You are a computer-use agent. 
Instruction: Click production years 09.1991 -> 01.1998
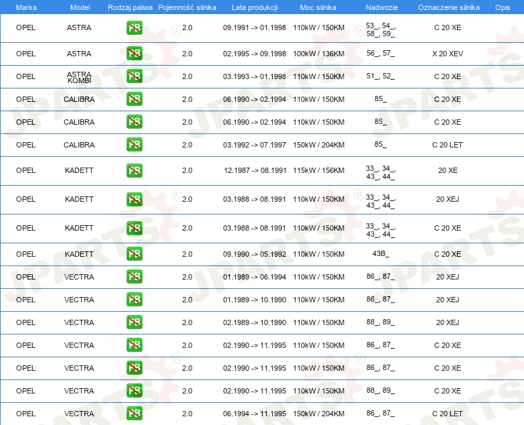[x=255, y=27]
